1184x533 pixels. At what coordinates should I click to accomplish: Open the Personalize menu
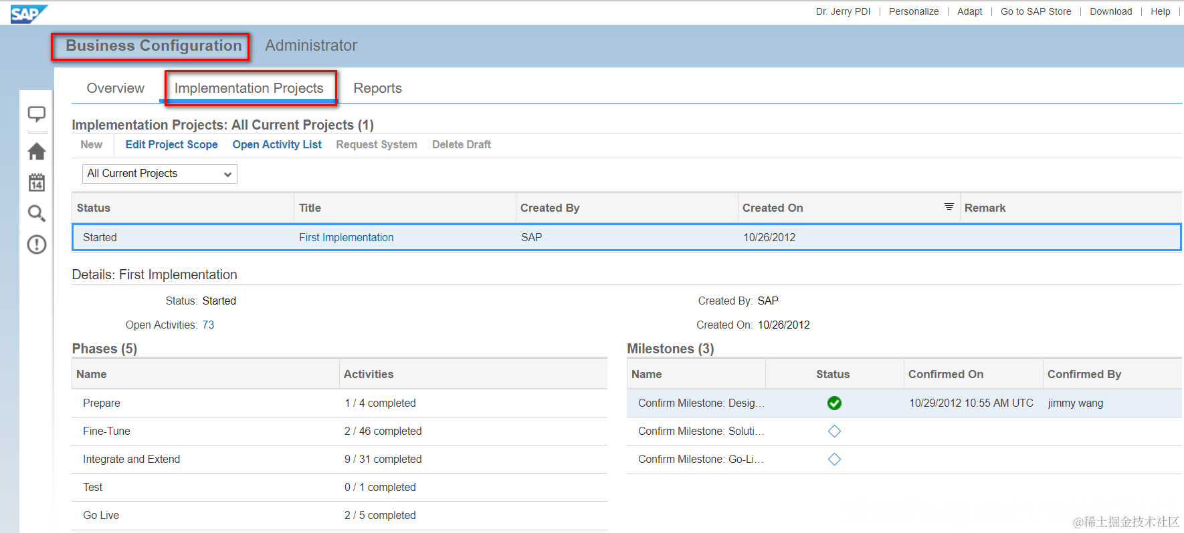tap(914, 11)
